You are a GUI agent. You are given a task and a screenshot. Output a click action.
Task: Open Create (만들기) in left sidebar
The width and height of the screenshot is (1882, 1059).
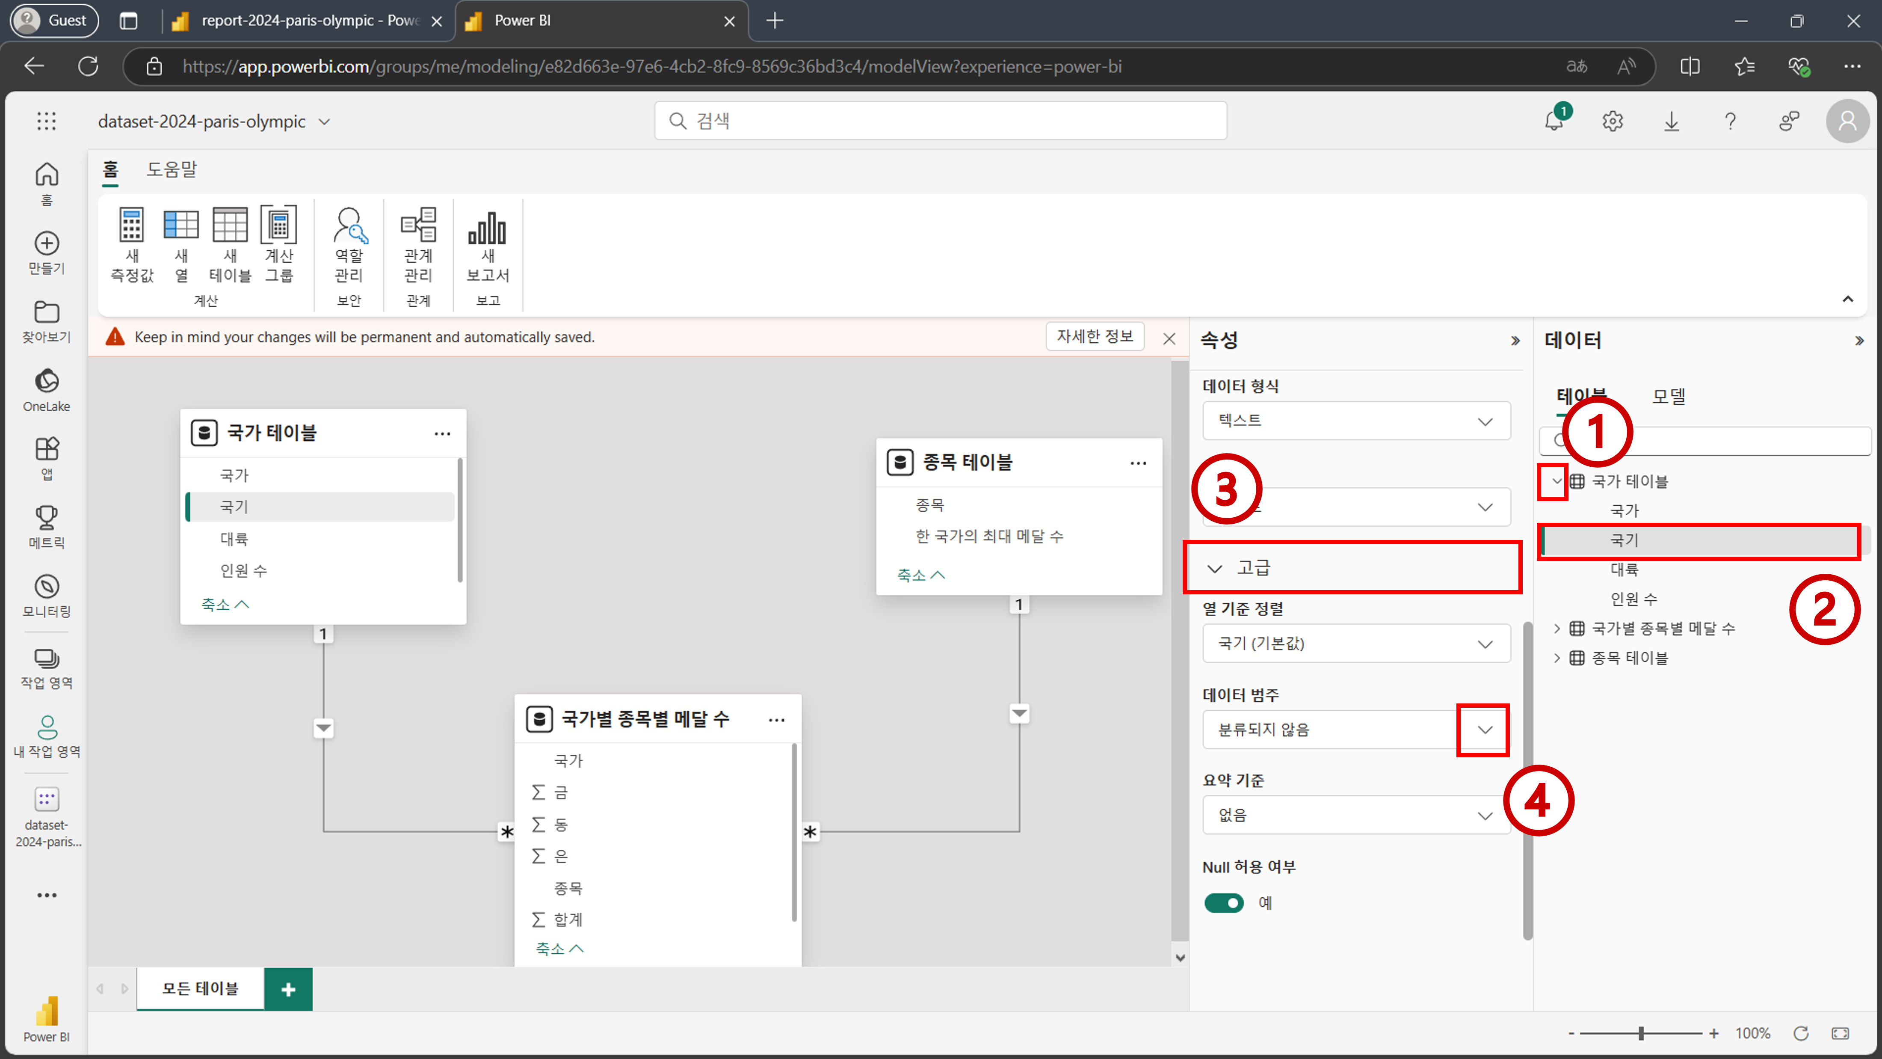click(47, 252)
